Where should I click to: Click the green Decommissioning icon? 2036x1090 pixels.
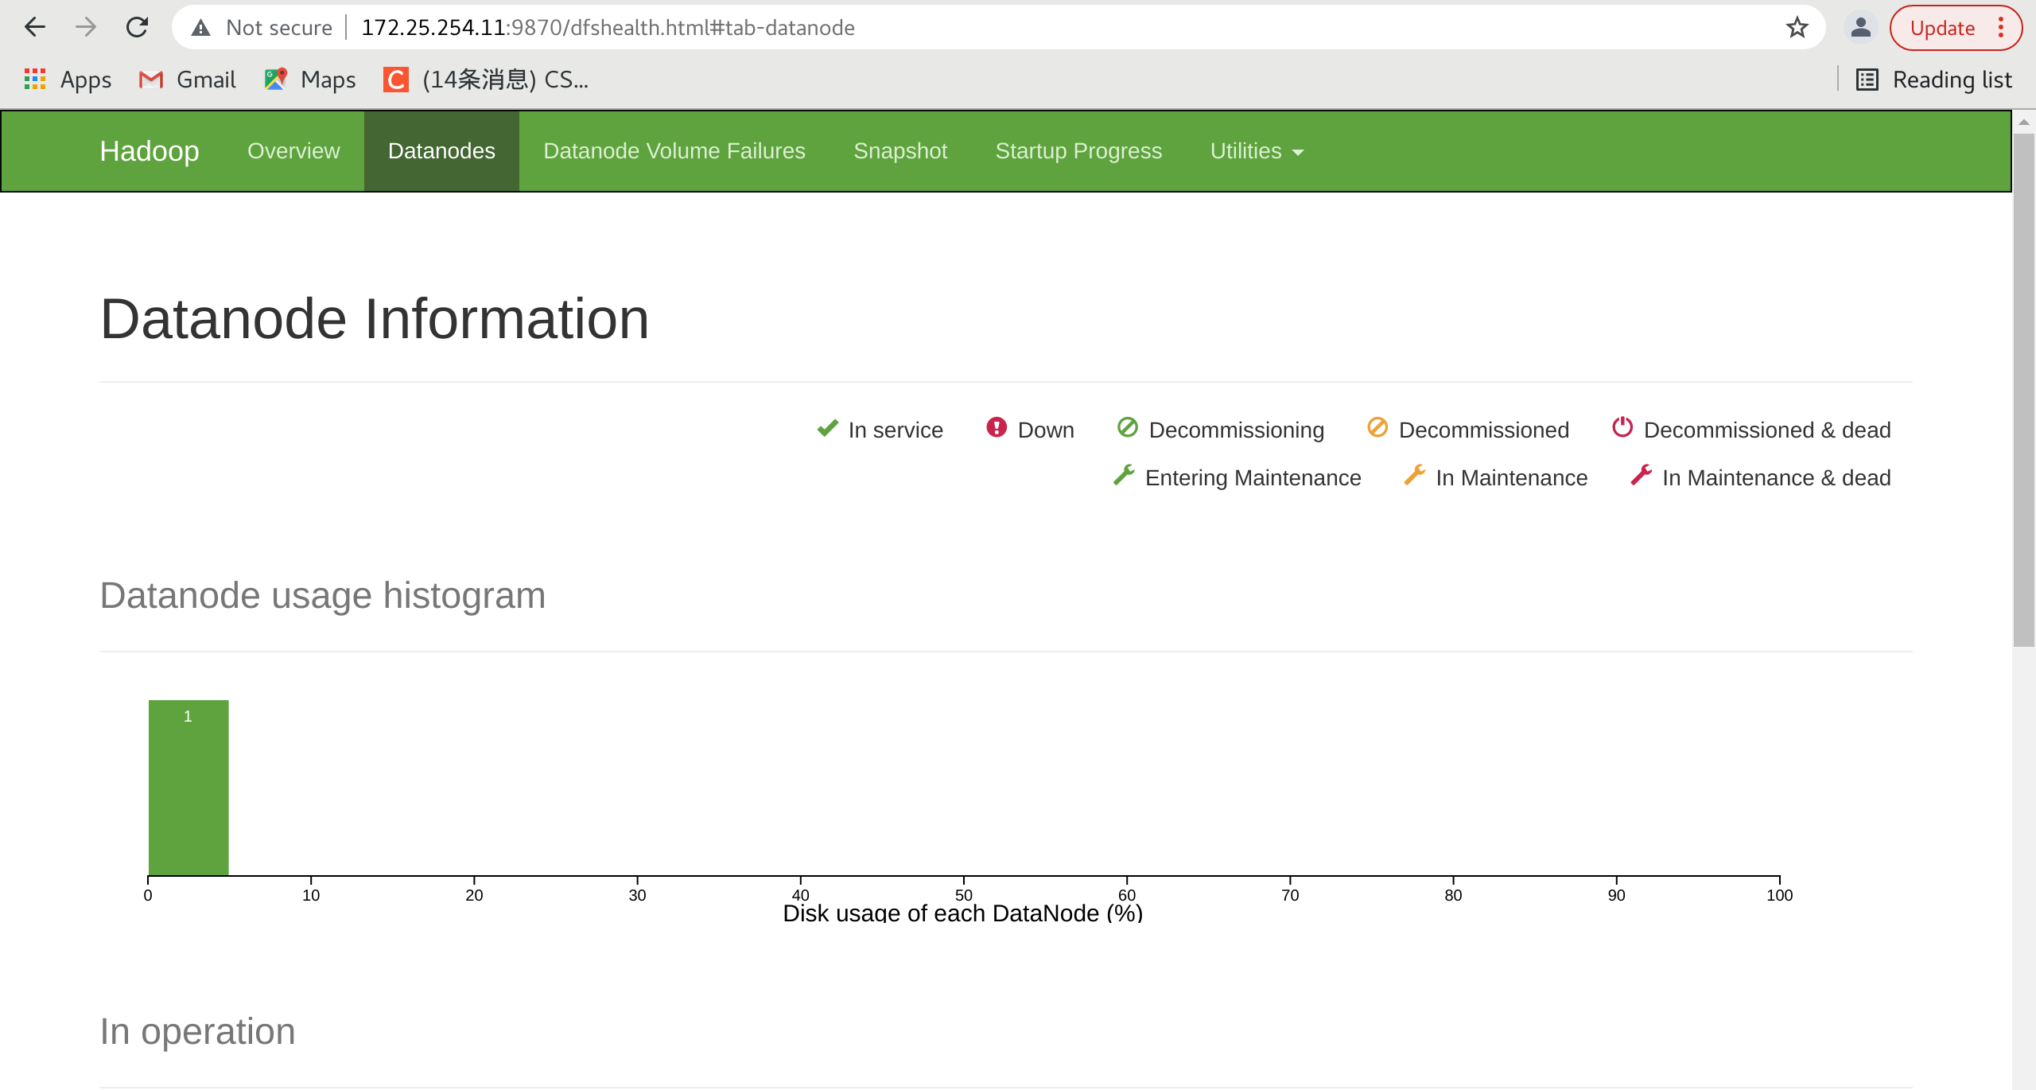(1127, 428)
